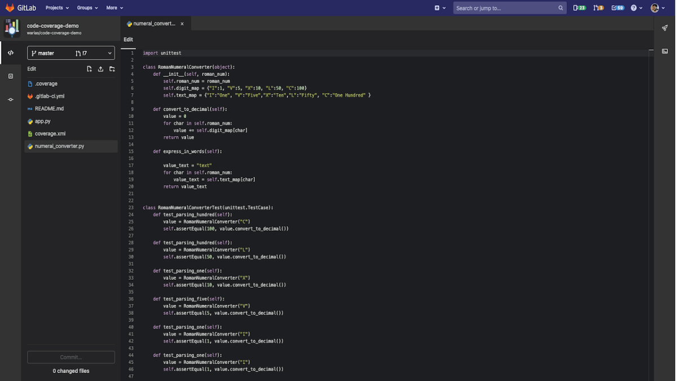The height and width of the screenshot is (381, 677).
Task: Open the Commit activity icon in left sidebar
Action: tap(11, 99)
